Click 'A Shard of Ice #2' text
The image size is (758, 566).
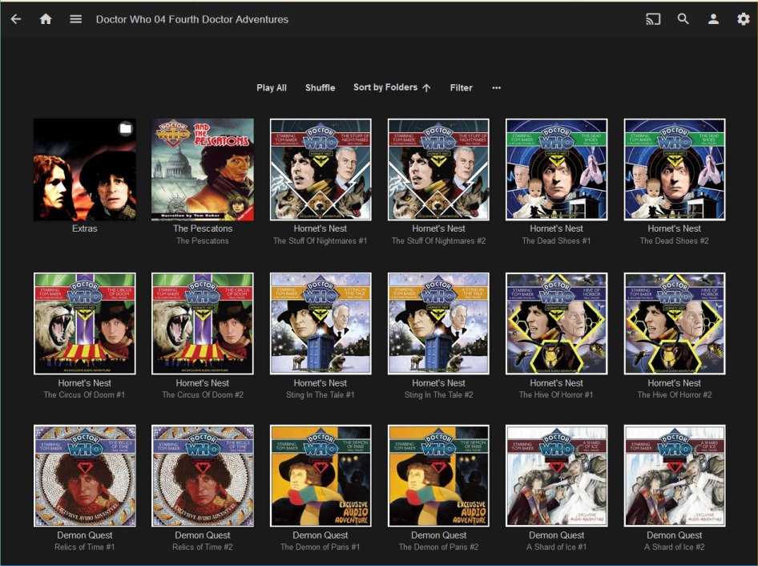[x=675, y=547]
